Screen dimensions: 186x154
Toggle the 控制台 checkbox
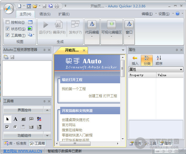tap(7, 22)
